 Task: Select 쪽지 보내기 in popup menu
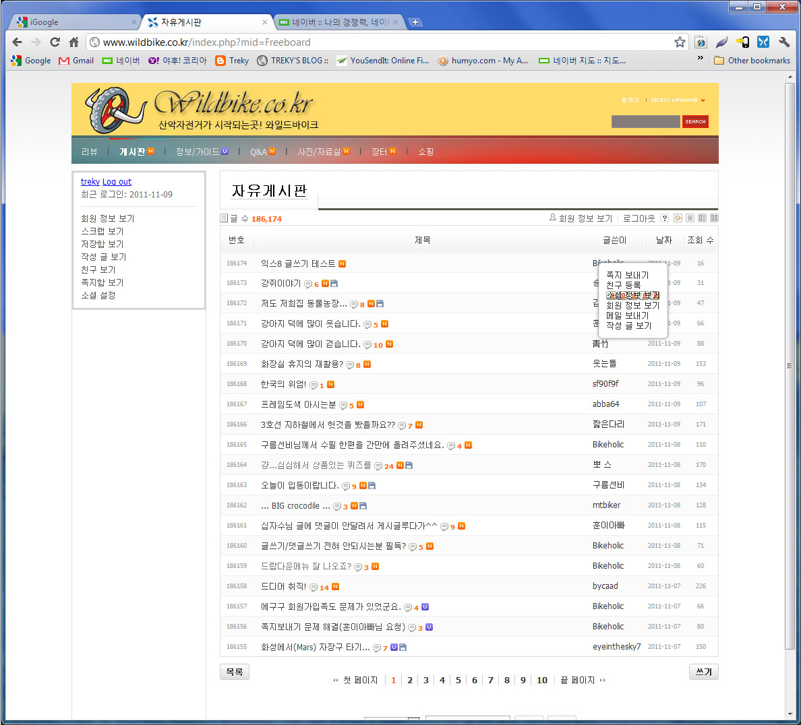coord(627,275)
